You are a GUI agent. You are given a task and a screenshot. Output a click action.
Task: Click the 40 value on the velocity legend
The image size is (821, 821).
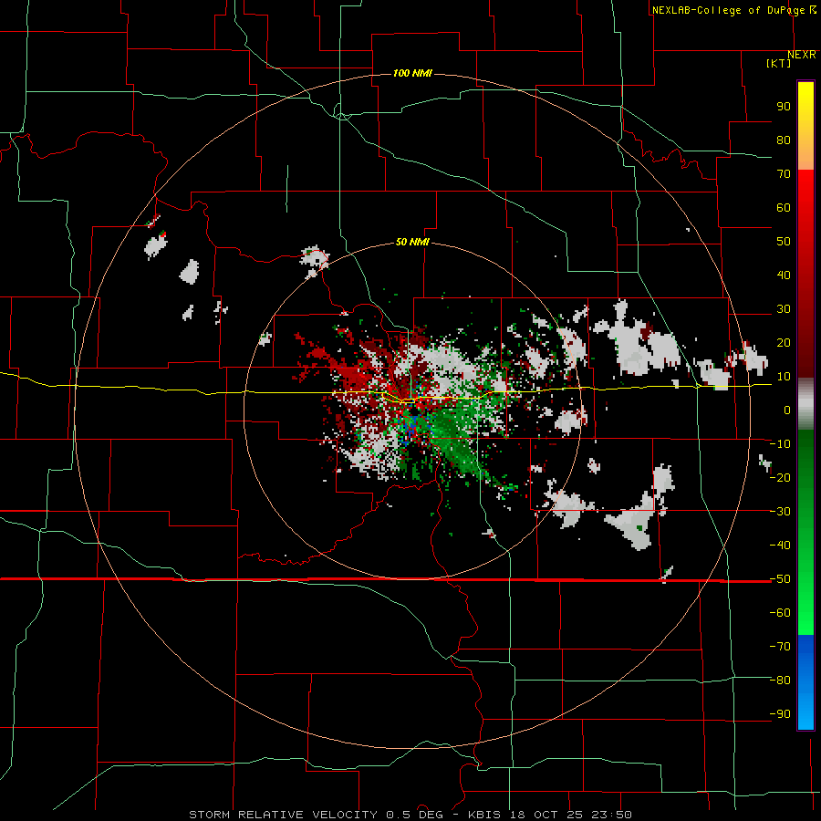coord(784,275)
